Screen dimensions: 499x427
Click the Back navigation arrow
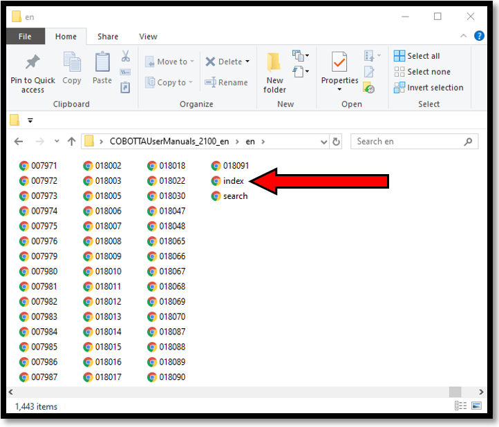tap(19, 141)
